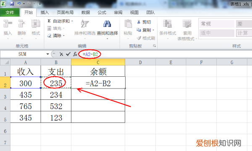Apply the 计算 cell style
252x151 pixels.
click(x=244, y=33)
